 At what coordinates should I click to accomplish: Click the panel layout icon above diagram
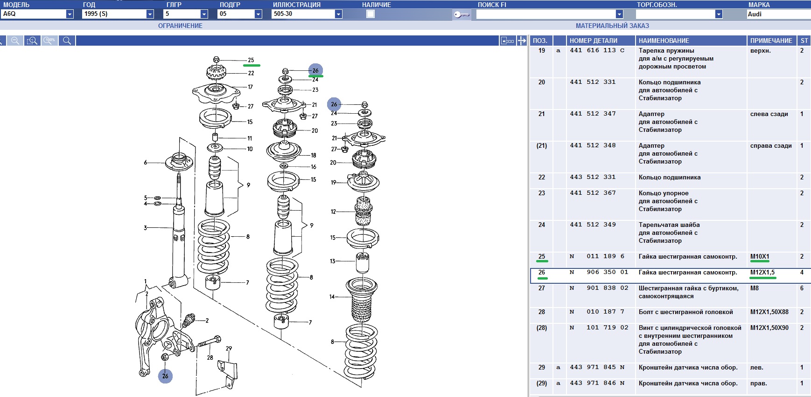(507, 41)
